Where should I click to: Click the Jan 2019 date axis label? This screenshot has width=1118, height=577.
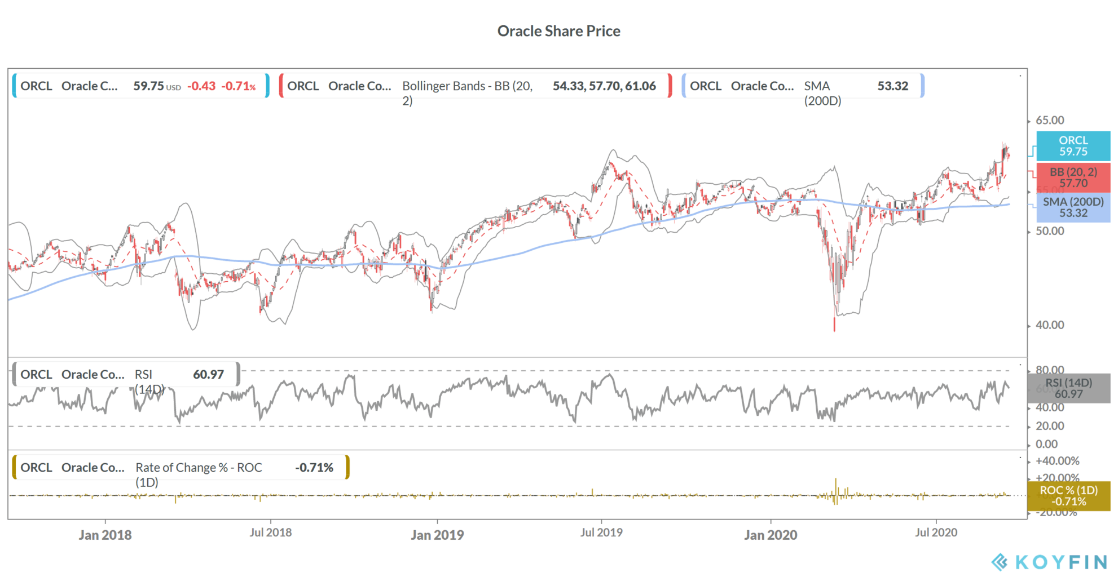[x=437, y=535]
